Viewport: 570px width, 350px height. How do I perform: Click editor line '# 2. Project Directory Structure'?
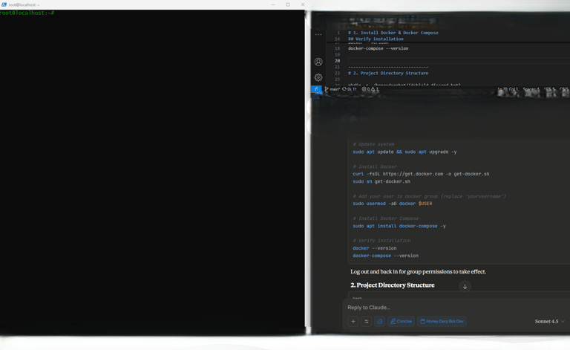tap(388, 73)
